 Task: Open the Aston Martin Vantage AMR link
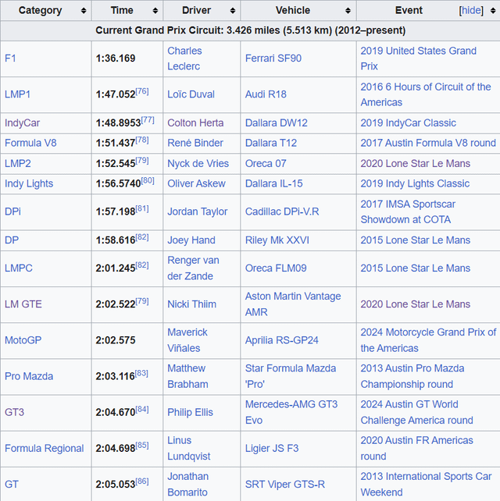pos(293,304)
